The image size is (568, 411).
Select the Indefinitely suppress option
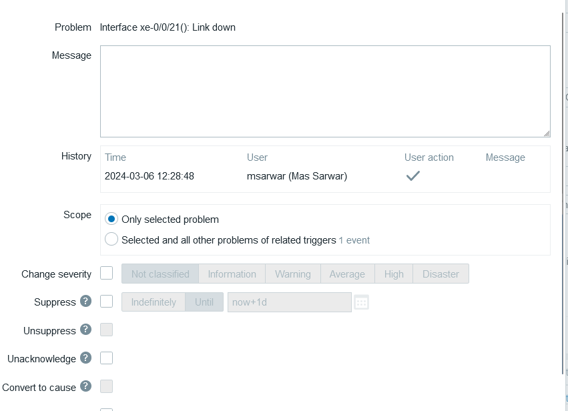[x=154, y=302]
